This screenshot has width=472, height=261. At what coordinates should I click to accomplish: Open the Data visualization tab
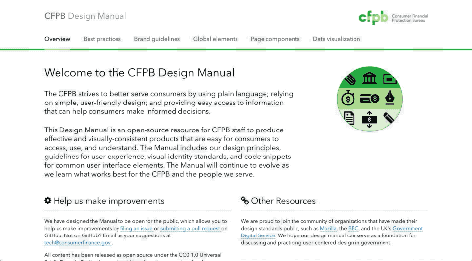[x=336, y=39]
